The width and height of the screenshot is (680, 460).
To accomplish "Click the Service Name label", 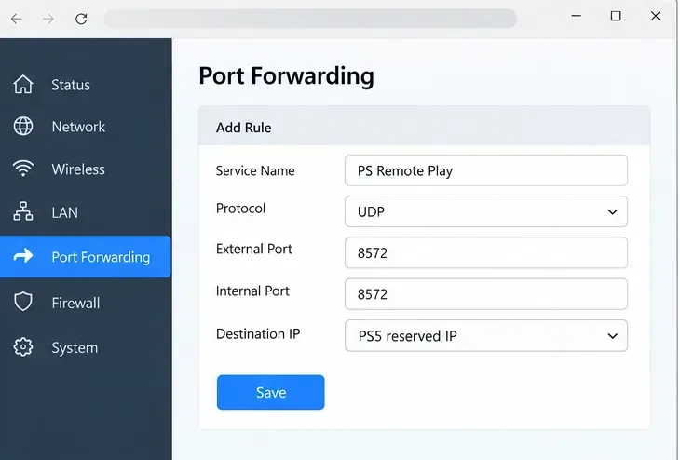I will pyautogui.click(x=255, y=170).
